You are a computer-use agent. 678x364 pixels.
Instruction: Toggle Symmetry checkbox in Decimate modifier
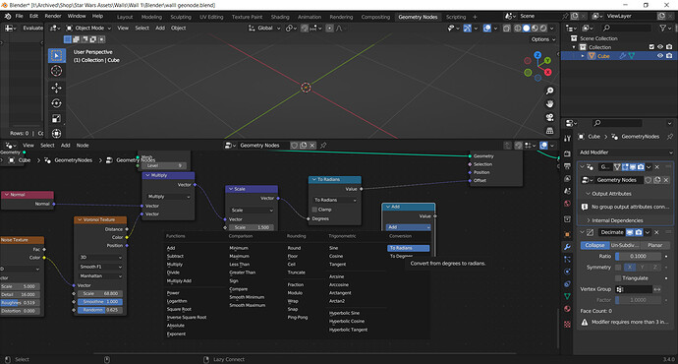click(618, 267)
